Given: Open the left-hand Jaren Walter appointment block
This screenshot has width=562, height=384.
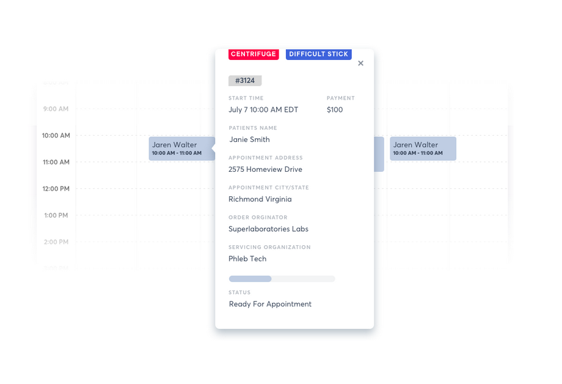Looking at the screenshot, I should (181, 149).
